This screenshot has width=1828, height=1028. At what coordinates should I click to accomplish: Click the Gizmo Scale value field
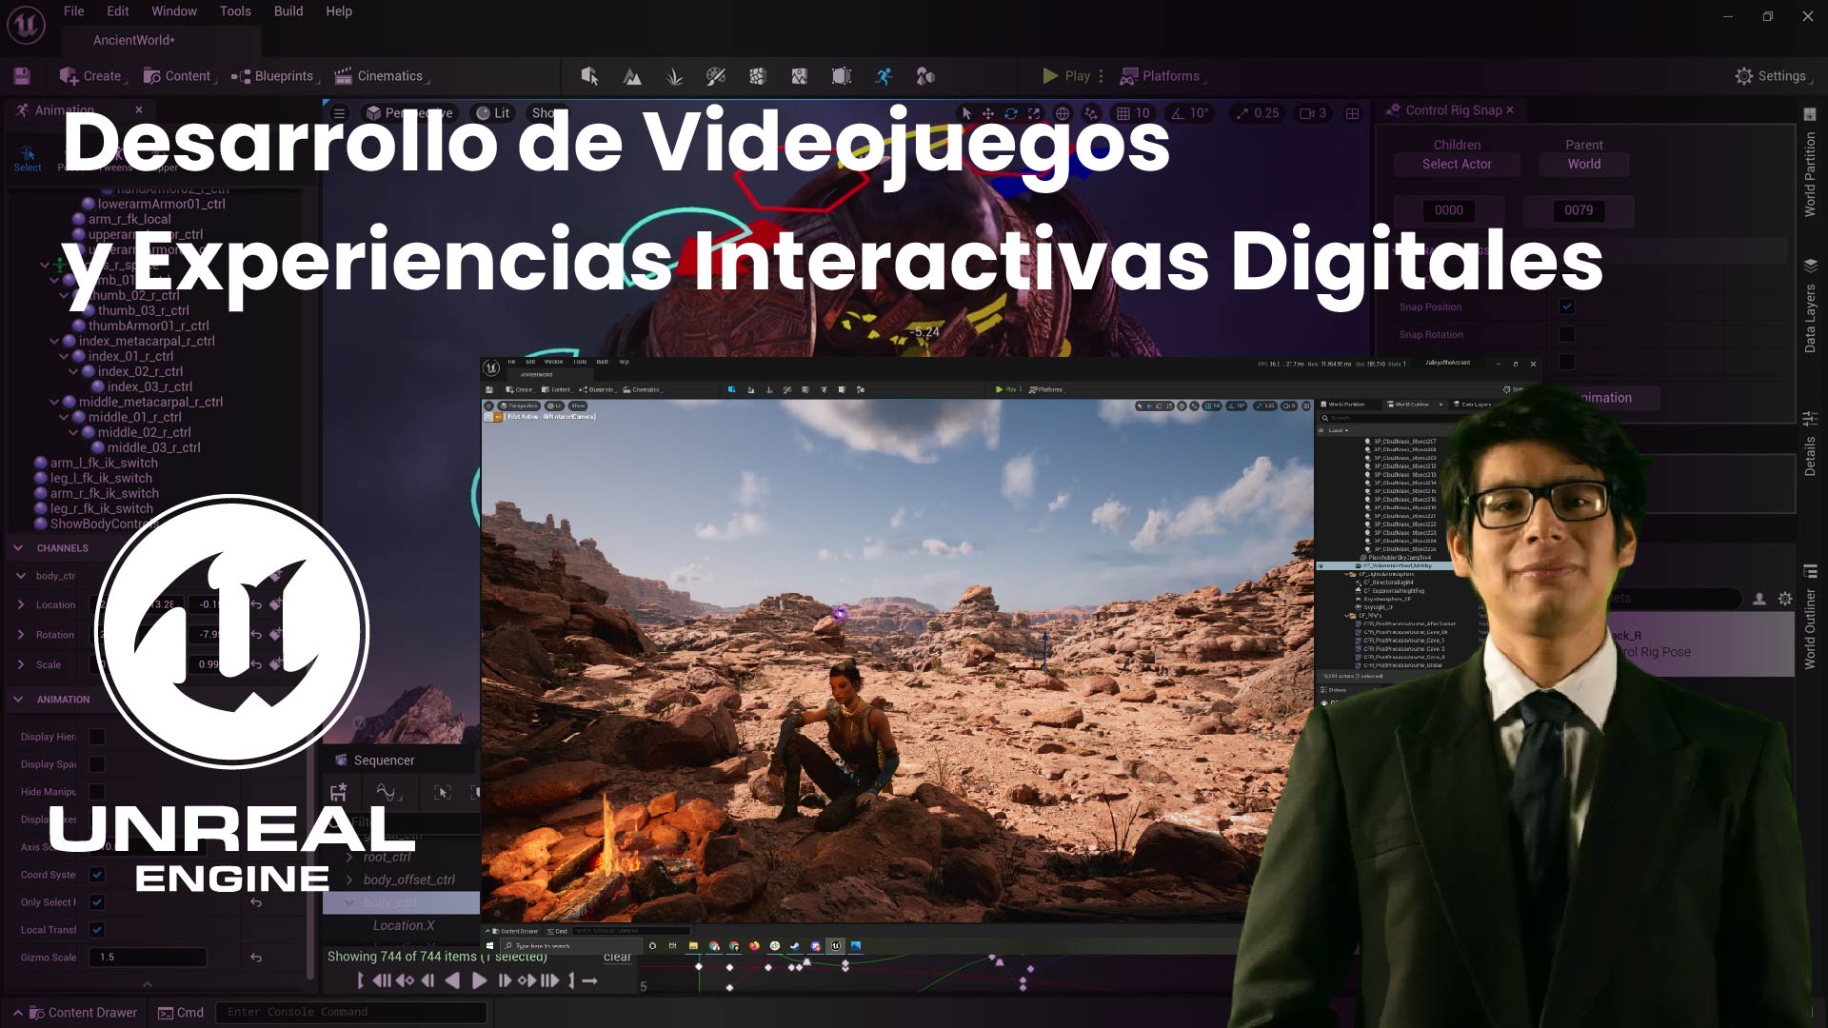[148, 958]
